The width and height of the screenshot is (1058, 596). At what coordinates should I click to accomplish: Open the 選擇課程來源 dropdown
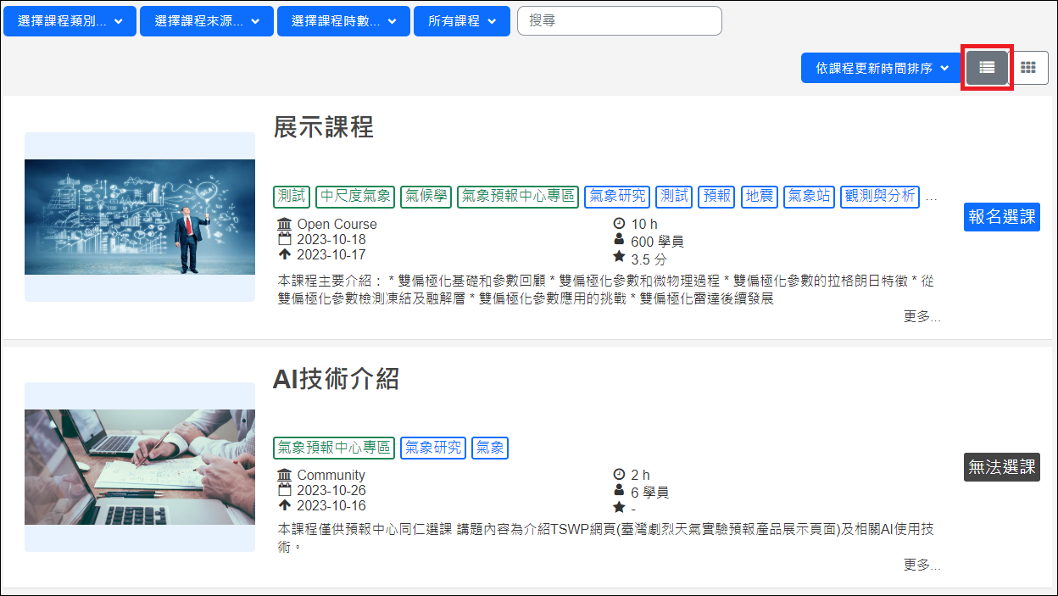[x=207, y=21]
